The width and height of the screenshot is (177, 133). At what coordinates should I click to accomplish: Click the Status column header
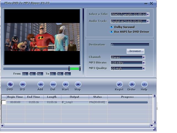click(x=98, y=97)
